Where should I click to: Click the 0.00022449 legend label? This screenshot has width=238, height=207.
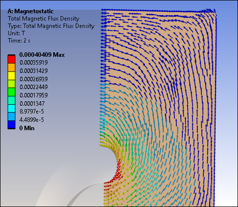point(34,87)
